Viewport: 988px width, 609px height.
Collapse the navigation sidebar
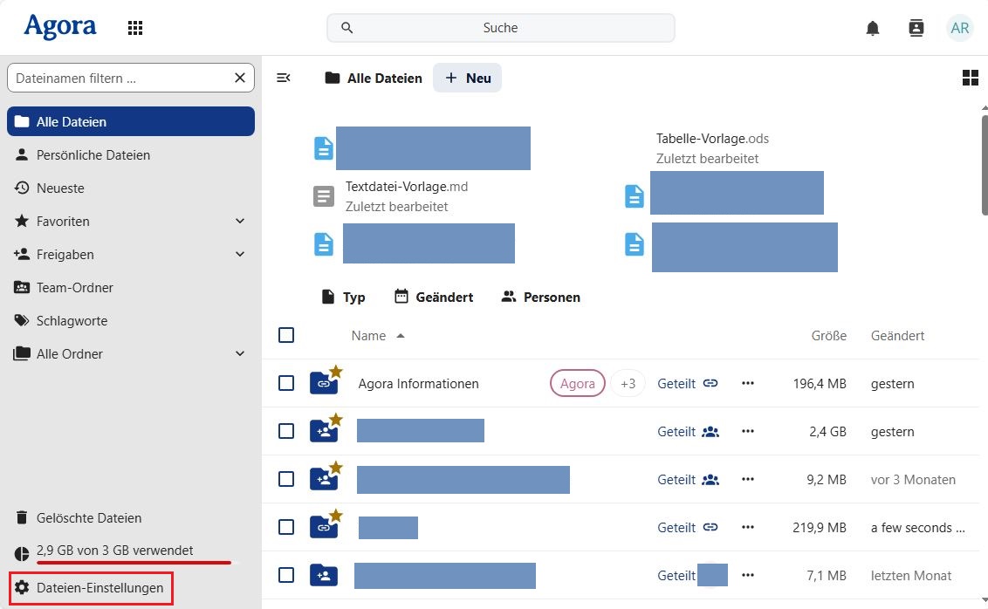pyautogui.click(x=284, y=79)
